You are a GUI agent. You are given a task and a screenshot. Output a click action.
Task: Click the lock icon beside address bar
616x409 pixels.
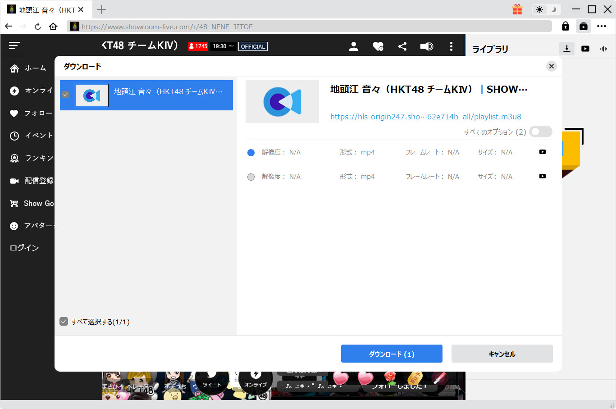tap(566, 27)
